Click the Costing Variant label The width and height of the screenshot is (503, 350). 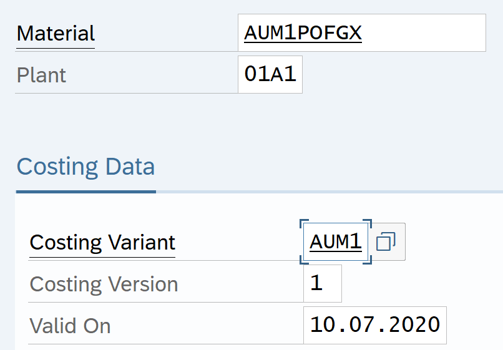tap(102, 242)
